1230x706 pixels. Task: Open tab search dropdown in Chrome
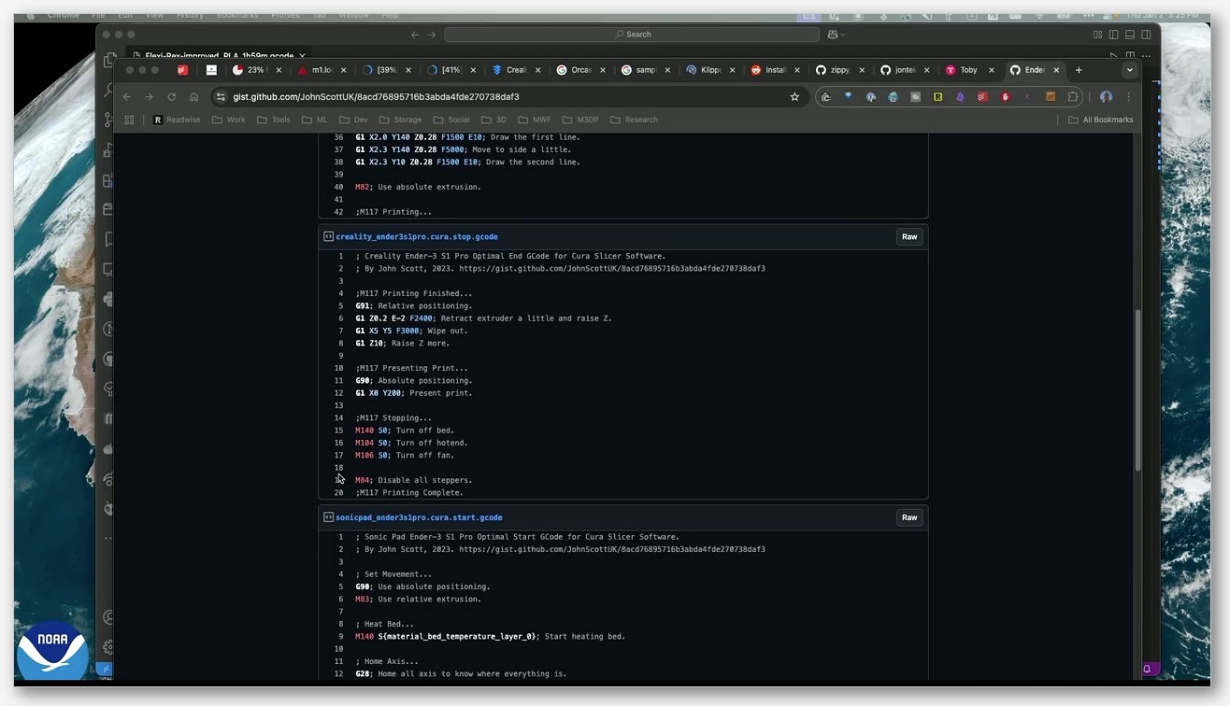[1129, 70]
